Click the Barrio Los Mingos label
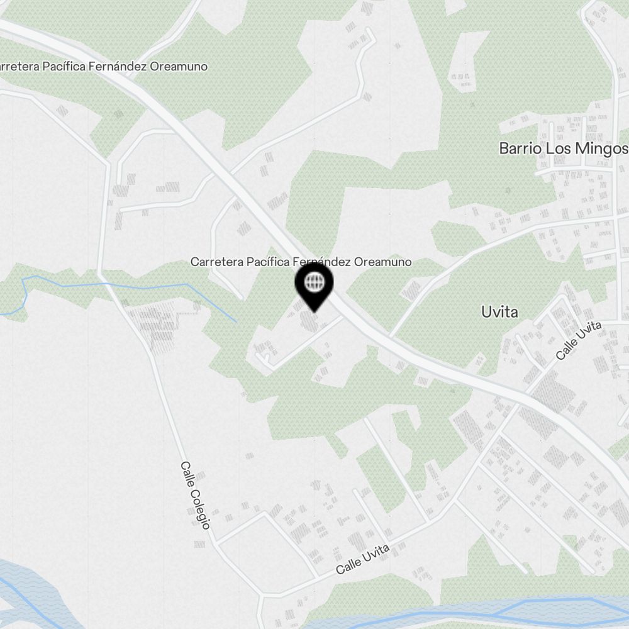Viewport: 629px width, 629px height. (564, 148)
